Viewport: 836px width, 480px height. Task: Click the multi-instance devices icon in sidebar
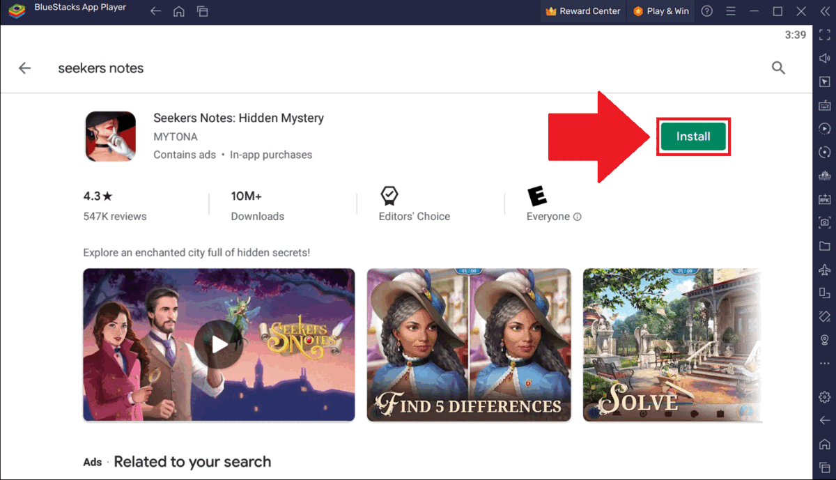tap(825, 293)
